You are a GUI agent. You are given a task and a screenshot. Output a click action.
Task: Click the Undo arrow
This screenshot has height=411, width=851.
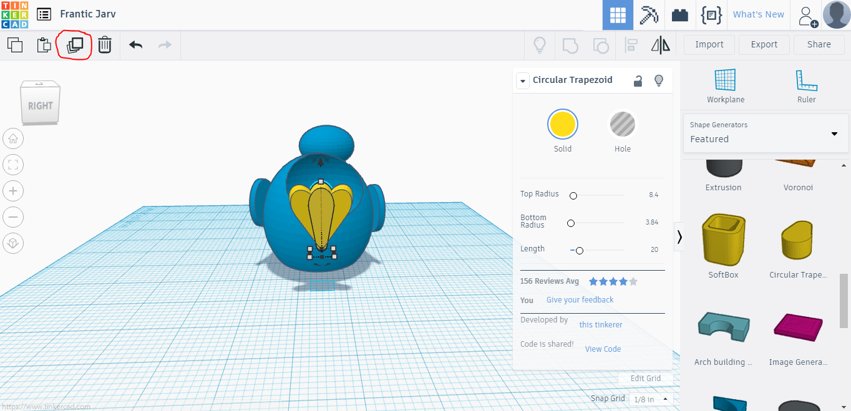click(135, 45)
